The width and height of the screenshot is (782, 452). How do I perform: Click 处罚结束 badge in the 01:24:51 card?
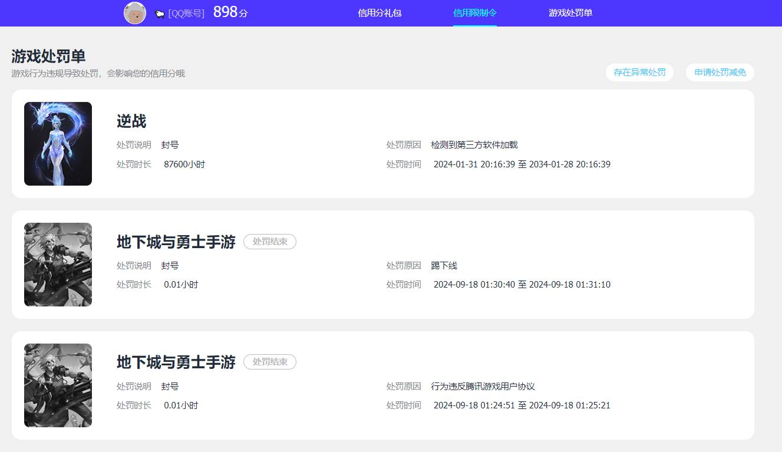(270, 362)
